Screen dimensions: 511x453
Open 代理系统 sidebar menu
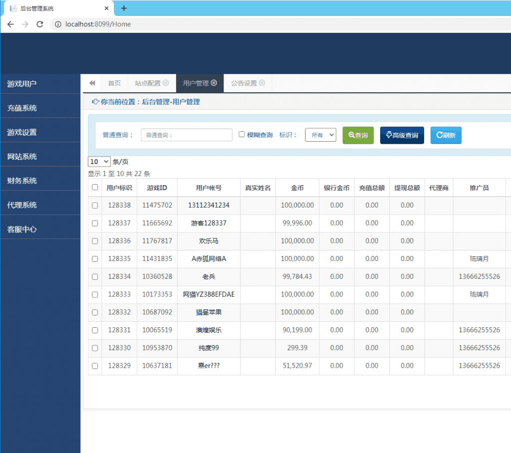[x=40, y=205]
